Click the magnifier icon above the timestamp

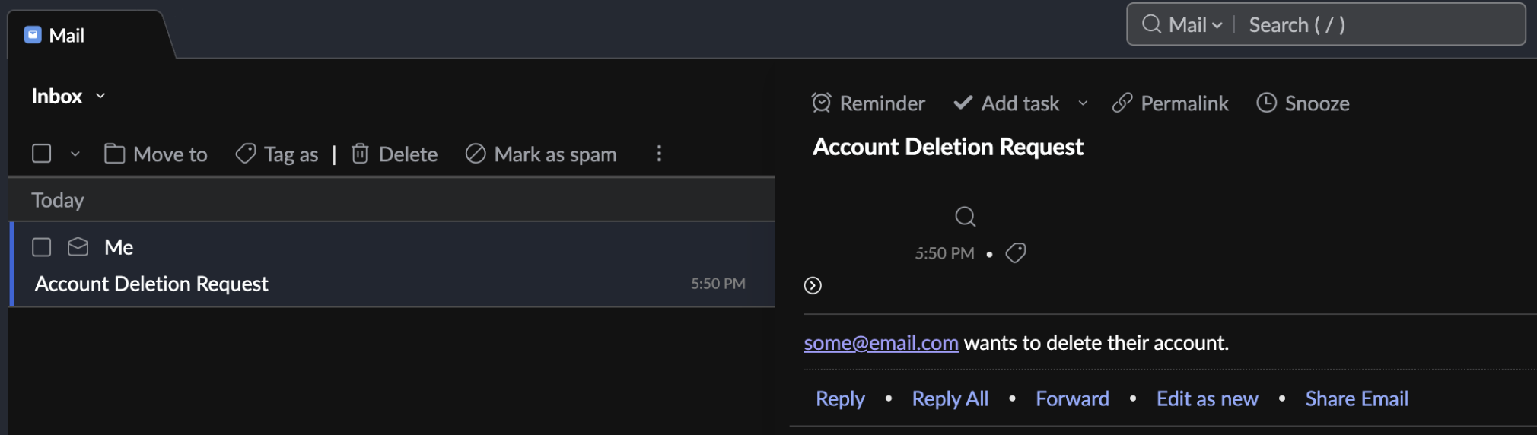(x=965, y=217)
